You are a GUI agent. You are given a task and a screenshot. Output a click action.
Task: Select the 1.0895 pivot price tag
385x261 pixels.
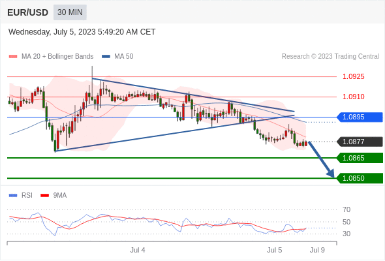360,117
